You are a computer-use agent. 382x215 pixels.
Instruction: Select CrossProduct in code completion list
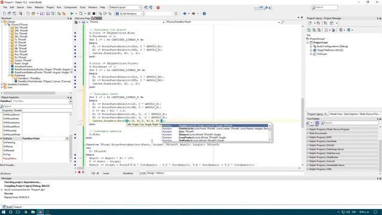pyautogui.click(x=215, y=137)
